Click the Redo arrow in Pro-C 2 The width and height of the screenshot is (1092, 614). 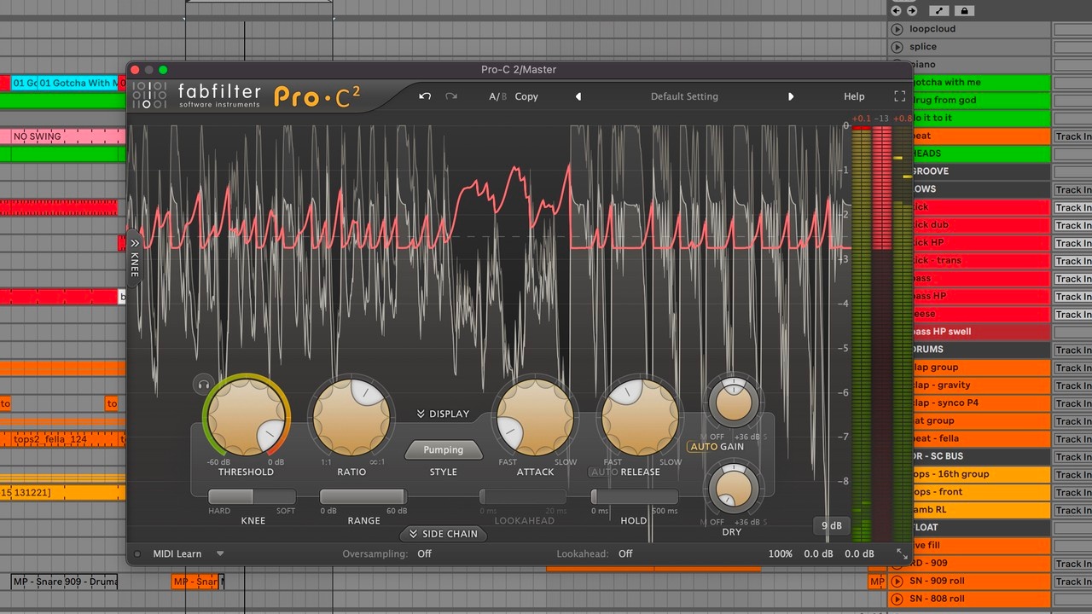451,96
